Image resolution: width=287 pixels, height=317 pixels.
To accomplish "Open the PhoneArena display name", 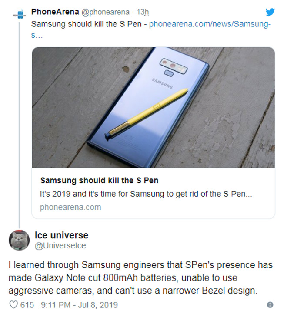I will click(55, 12).
